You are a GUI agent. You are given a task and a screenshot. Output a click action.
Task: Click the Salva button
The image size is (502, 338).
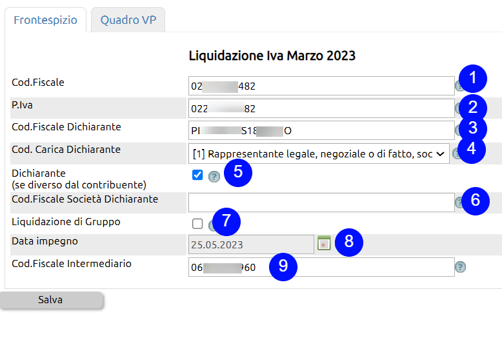pos(51,300)
